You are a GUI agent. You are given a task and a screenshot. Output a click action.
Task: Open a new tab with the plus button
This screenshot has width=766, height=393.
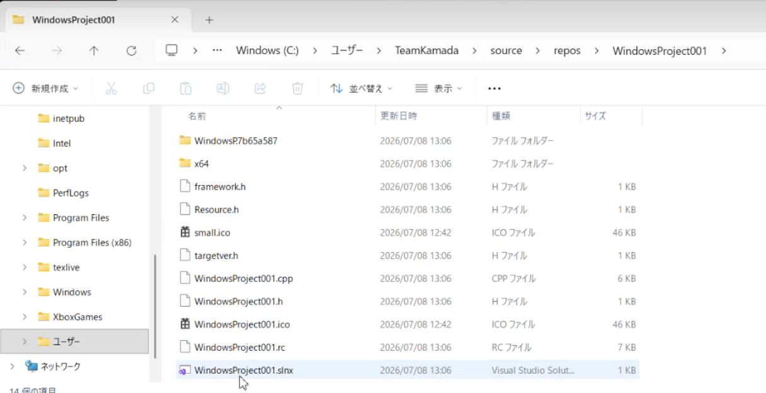(209, 20)
